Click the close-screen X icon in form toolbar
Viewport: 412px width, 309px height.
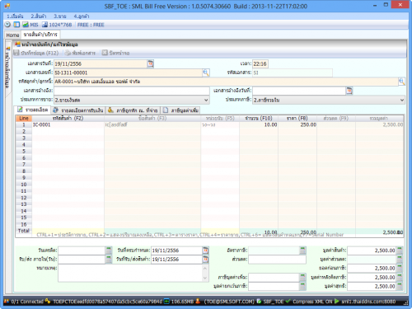[x=105, y=53]
